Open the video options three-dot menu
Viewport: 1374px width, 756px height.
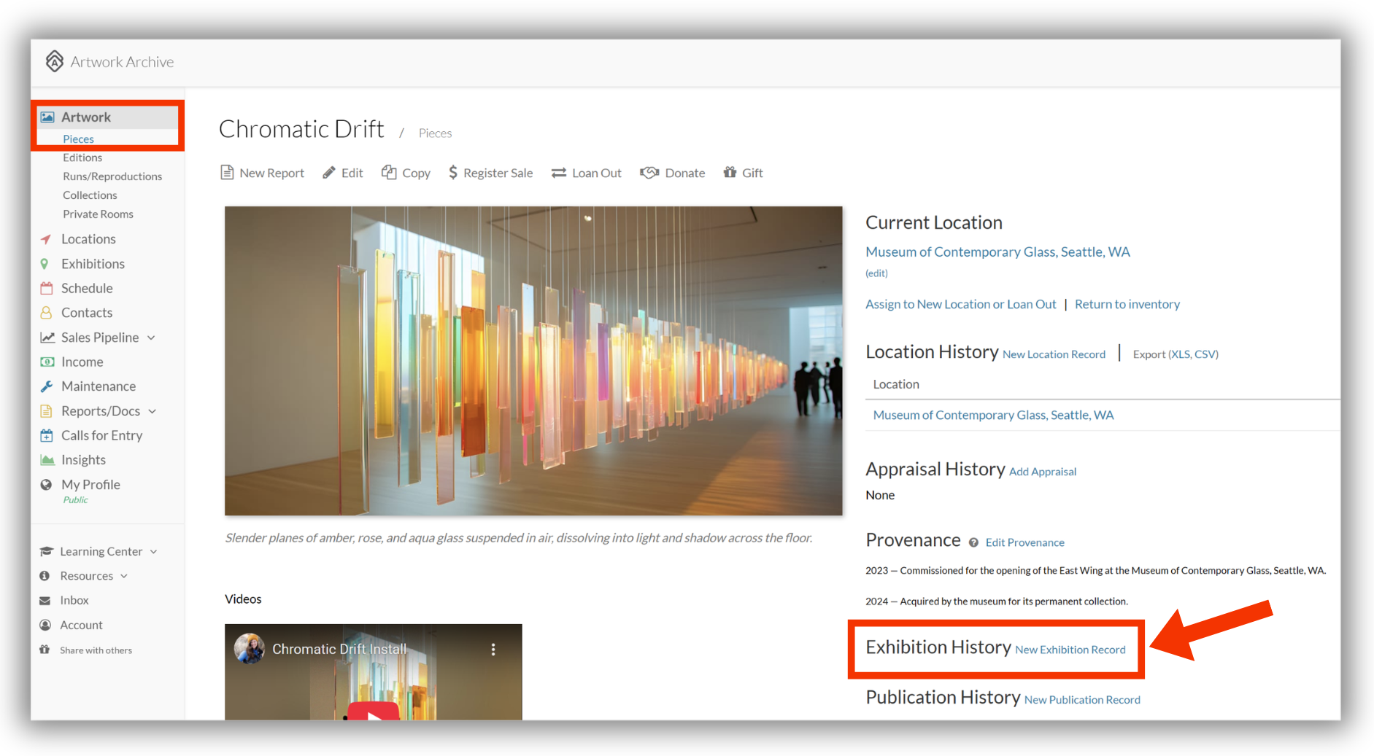pos(493,649)
